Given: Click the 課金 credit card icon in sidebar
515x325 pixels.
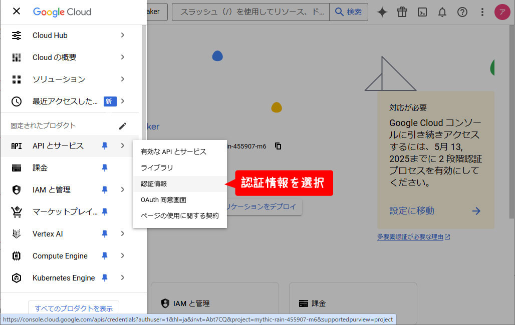Looking at the screenshot, I should coord(17,168).
